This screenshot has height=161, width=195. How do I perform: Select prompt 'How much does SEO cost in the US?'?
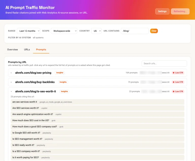coord(97,120)
